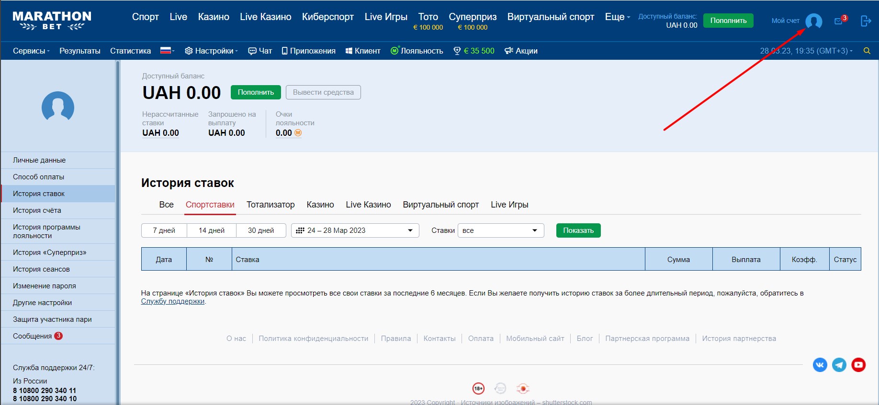The height and width of the screenshot is (405, 879).
Task: Open the language flag dropdown
Action: pos(167,51)
